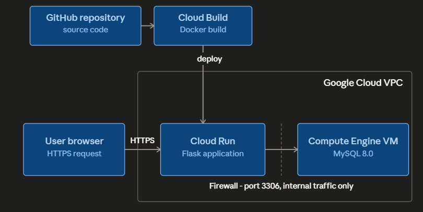Click the 'source code' subtitle
Viewport: 423px width, 212px height.
pyautogui.click(x=86, y=30)
